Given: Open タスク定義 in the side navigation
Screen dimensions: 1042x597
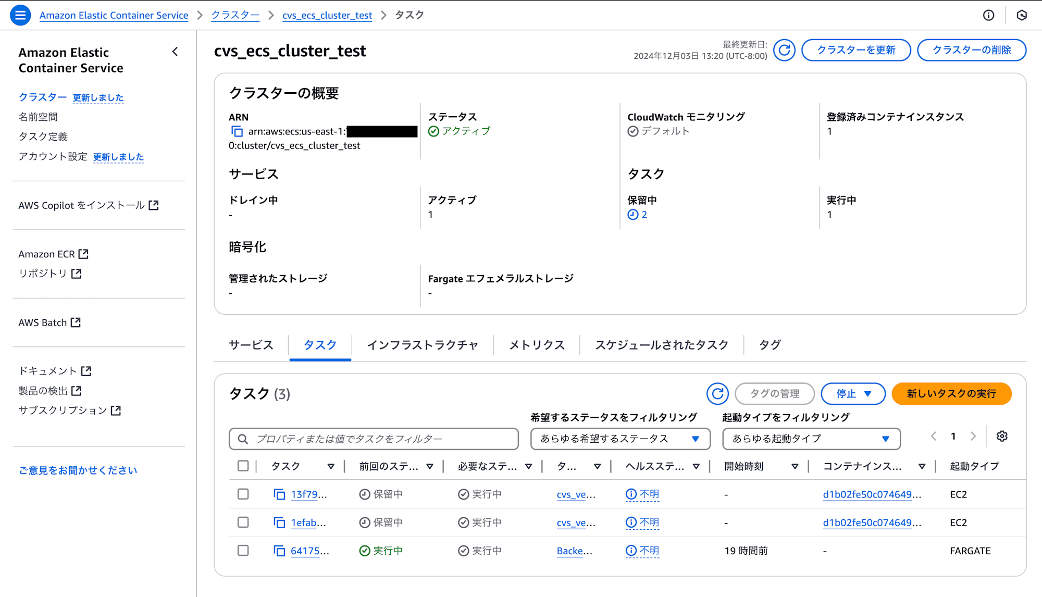Looking at the screenshot, I should [x=43, y=136].
